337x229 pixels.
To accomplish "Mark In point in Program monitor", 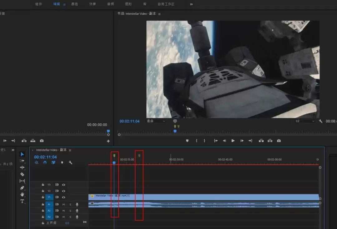I will [x=197, y=141].
